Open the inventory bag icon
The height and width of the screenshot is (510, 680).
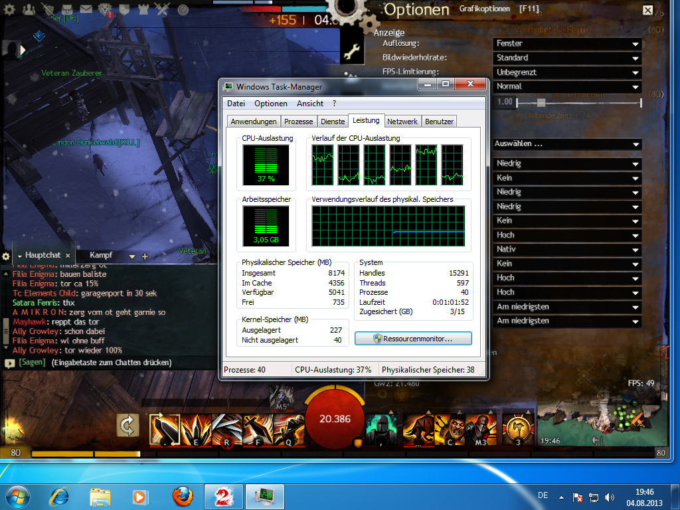67,9
